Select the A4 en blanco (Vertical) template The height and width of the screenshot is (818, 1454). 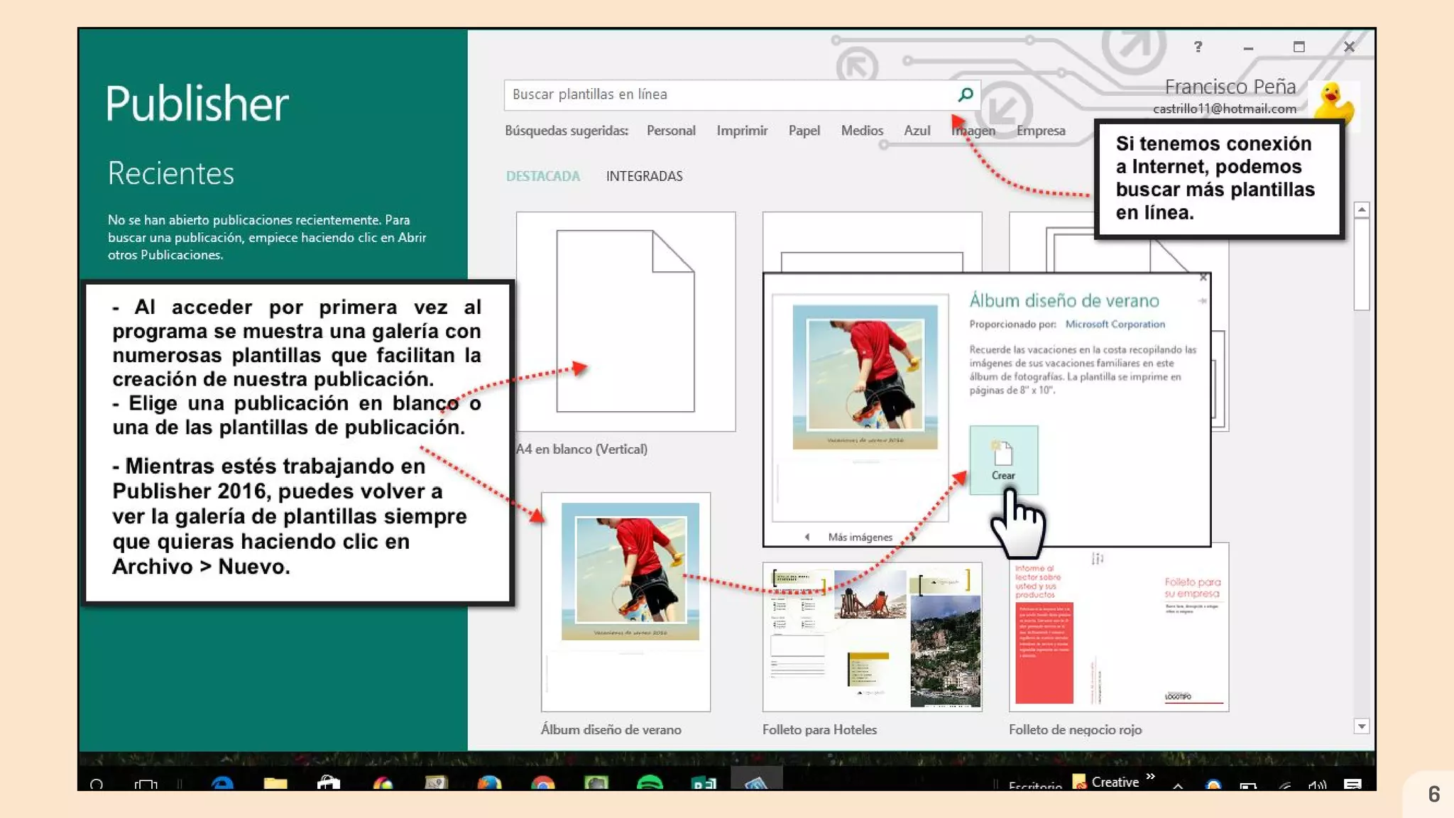(625, 322)
